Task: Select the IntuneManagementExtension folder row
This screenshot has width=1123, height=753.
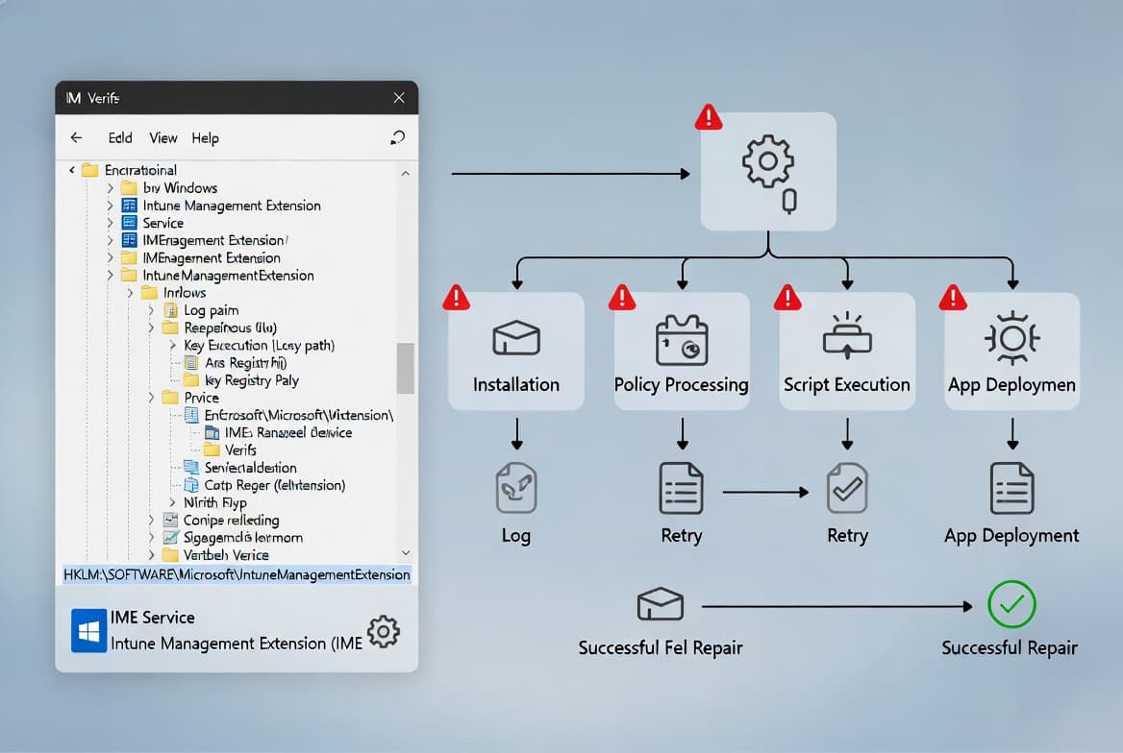Action: [217, 276]
